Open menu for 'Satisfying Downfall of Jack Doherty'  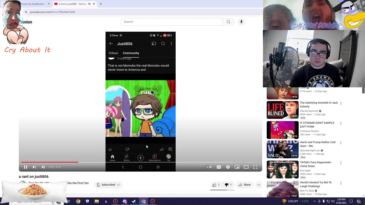[x=341, y=103]
